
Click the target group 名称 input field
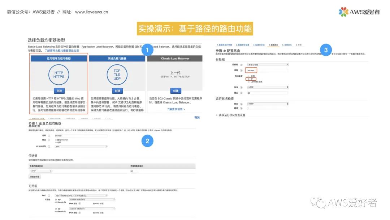[268, 71]
